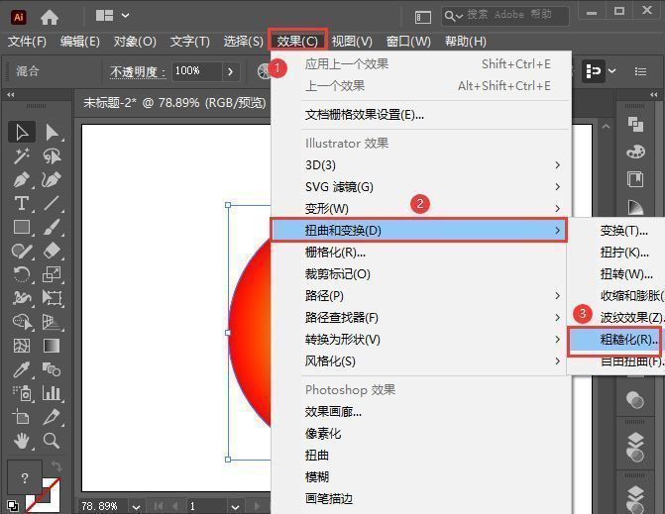Image resolution: width=665 pixels, height=514 pixels.
Task: Choose 扭曲和变换(D) submenu
Action: click(x=418, y=230)
